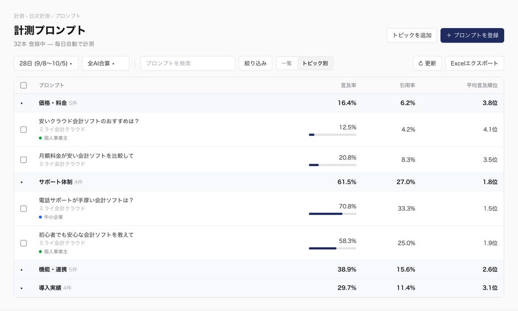Collapse the サポート体制 topic group

[22, 182]
